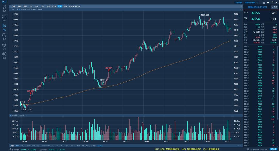Collapse the right quote panel arrow

[x=241, y=6]
